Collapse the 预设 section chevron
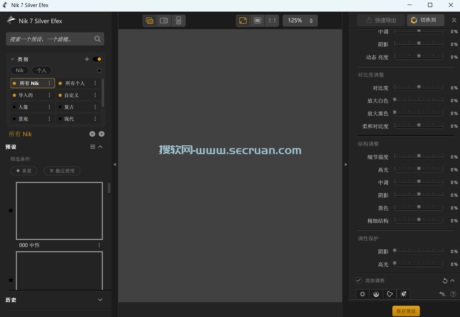Viewport: 460px width, 317px height. [x=100, y=147]
